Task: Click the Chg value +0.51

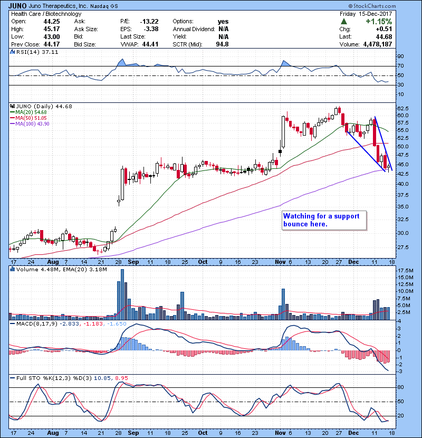Action: point(384,29)
